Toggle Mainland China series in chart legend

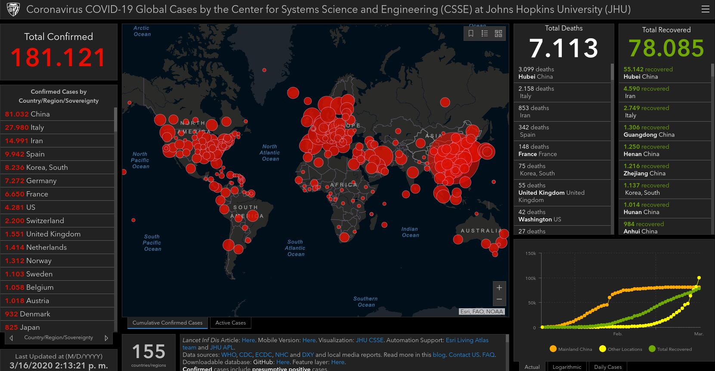(571, 349)
